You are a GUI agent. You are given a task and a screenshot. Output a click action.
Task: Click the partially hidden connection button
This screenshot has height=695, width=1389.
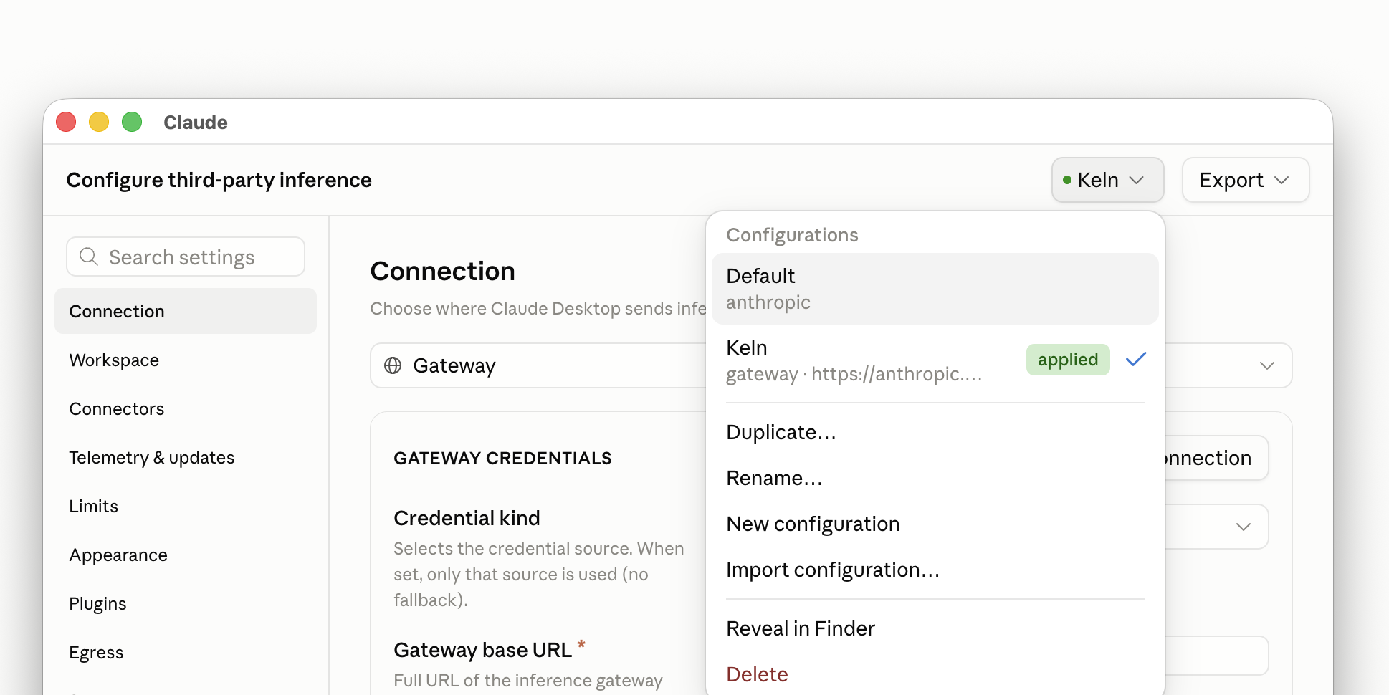1216,458
